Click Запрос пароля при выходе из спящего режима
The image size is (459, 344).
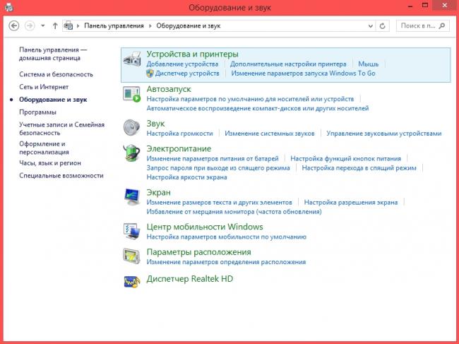218,168
